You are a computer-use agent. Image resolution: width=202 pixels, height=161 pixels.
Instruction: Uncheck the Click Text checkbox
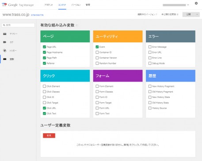[44, 113]
